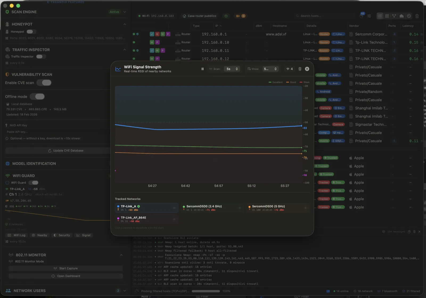This screenshot has width=426, height=298.
Task: Open the Scan interval 5s dropdown
Action: pos(232,69)
